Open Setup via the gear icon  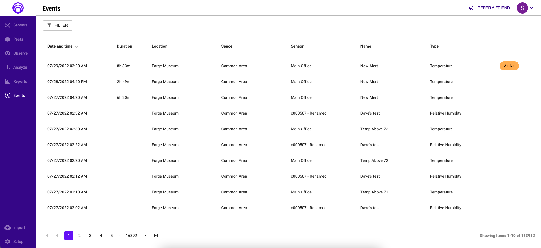[x=8, y=242]
